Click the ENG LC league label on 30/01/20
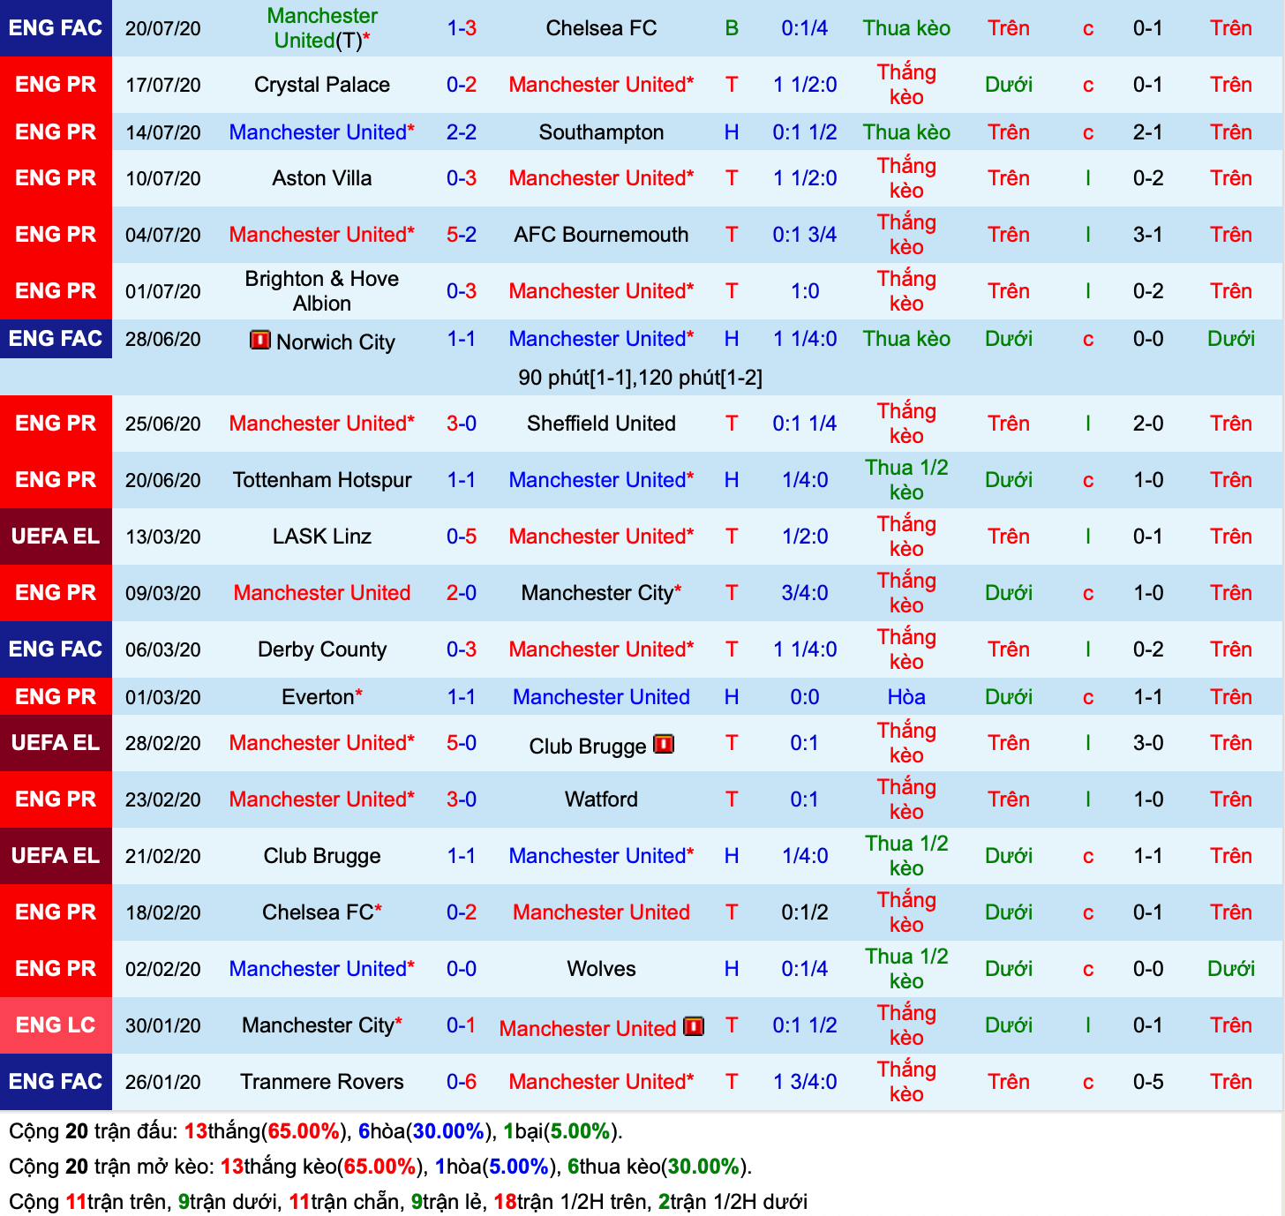Image resolution: width=1285 pixels, height=1216 pixels. tap(56, 1025)
